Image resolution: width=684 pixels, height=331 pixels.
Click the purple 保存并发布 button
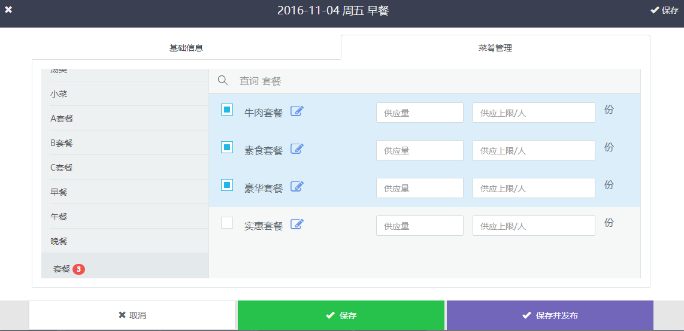549,315
